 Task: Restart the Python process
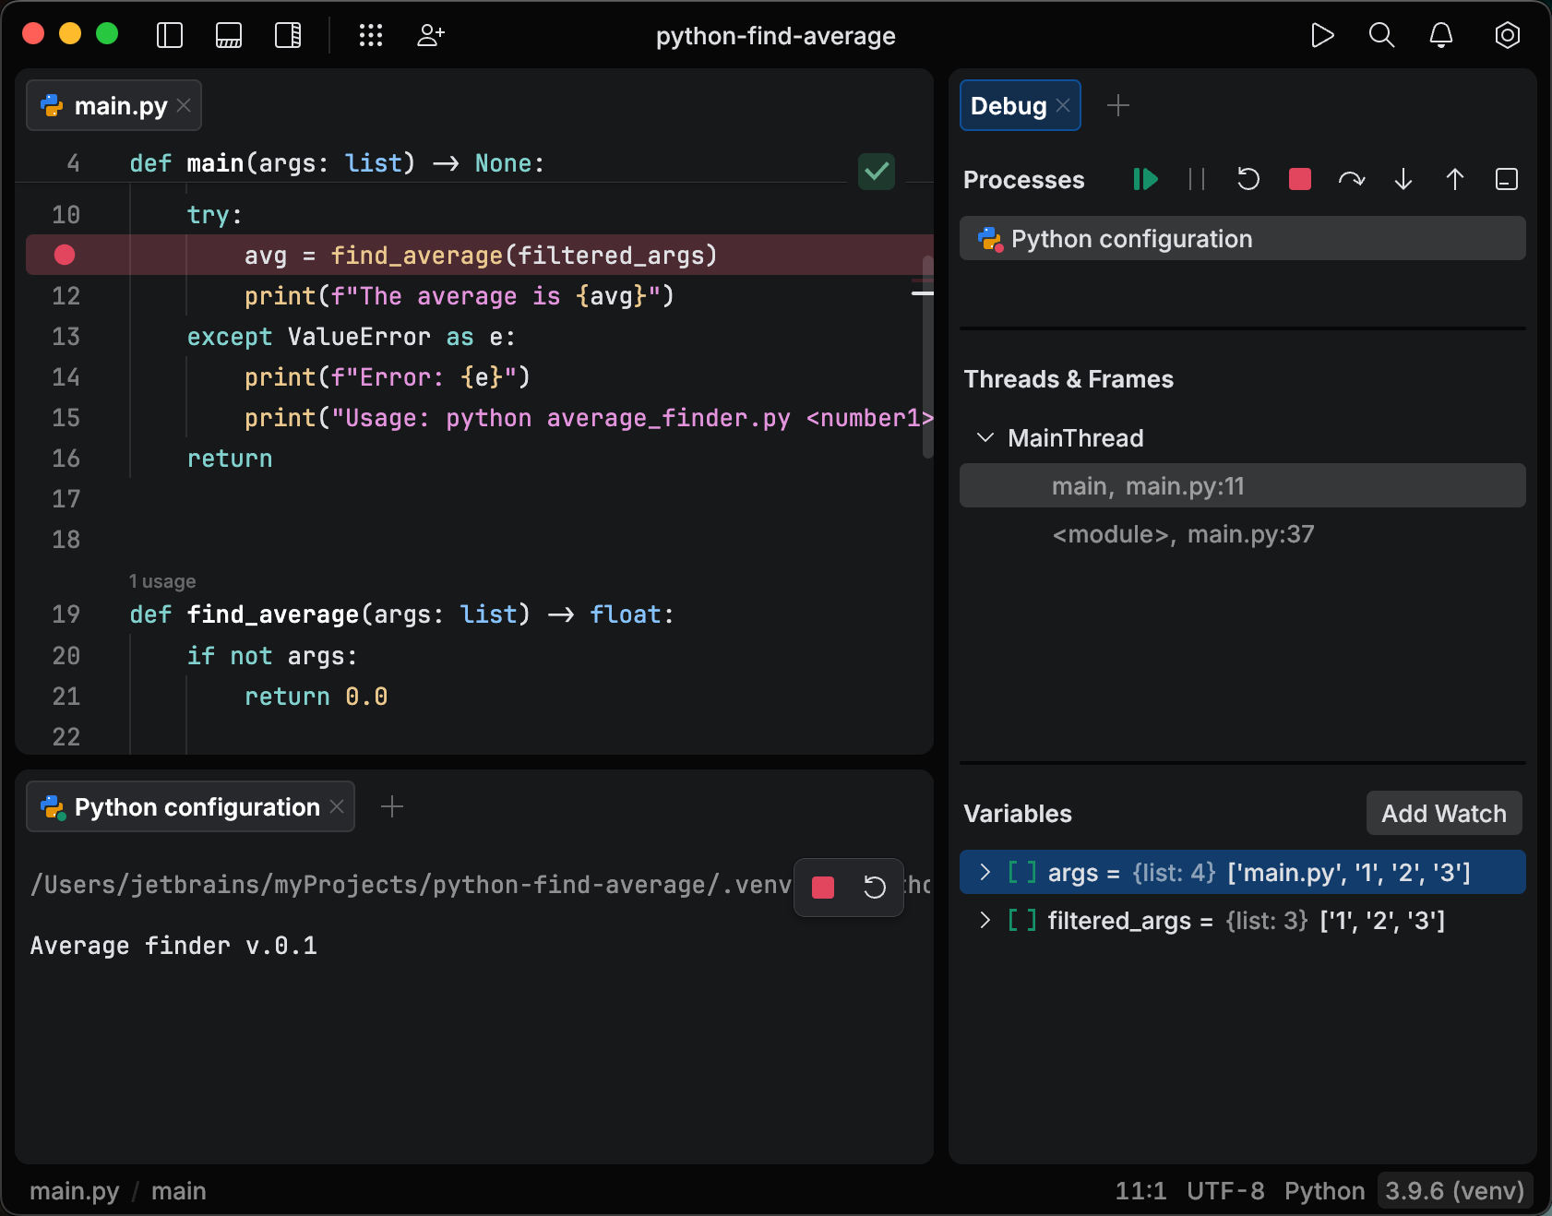[1248, 180]
